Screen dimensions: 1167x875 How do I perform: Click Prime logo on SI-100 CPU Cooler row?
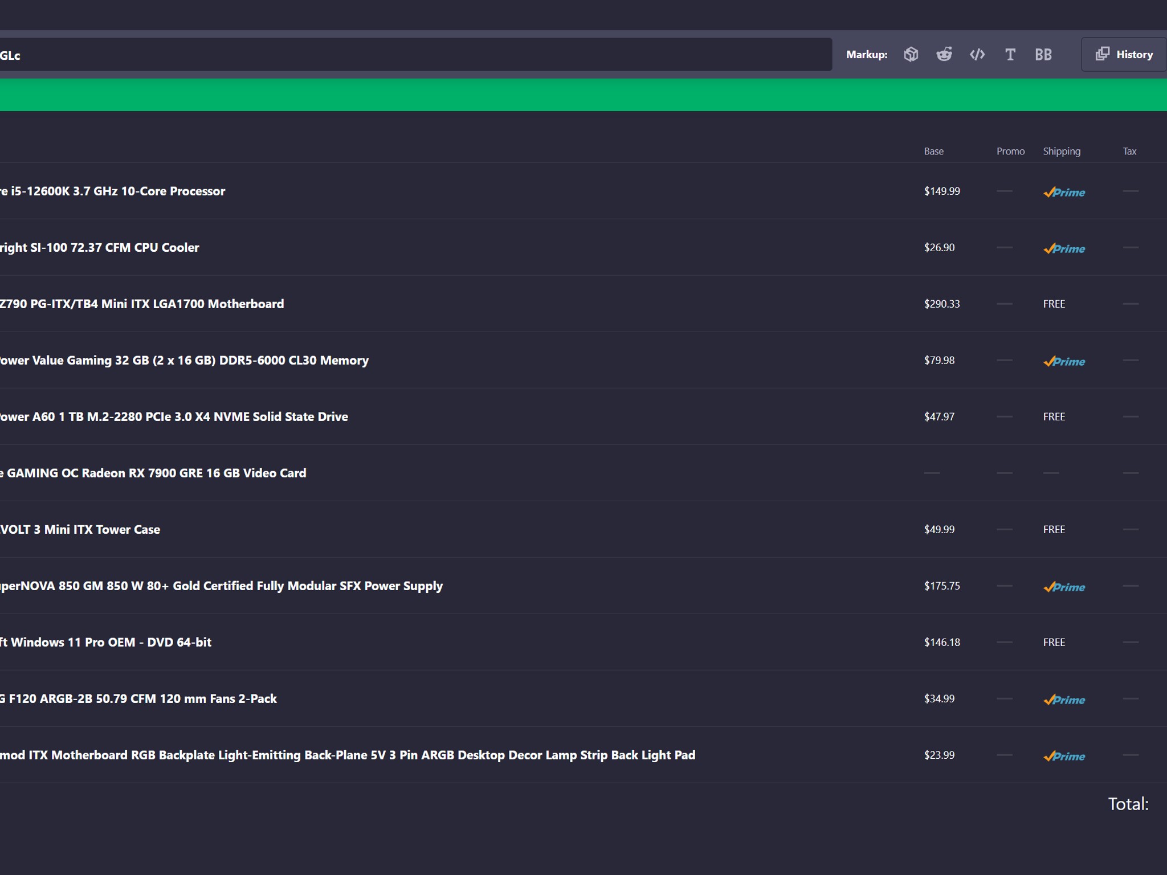point(1064,248)
